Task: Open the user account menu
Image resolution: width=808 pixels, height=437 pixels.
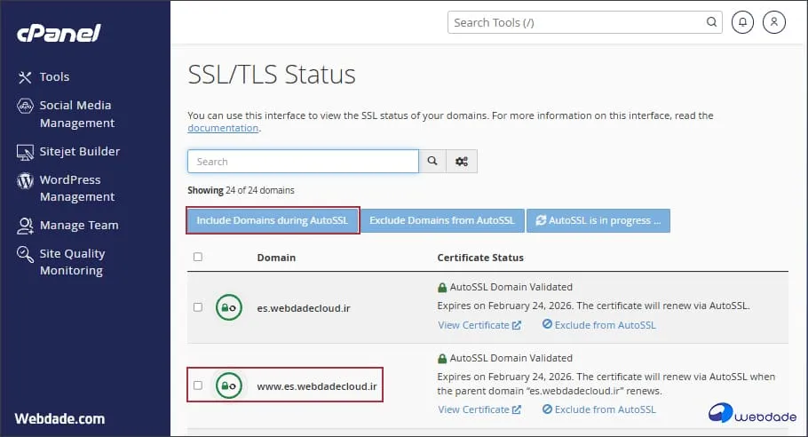Action: 774,22
